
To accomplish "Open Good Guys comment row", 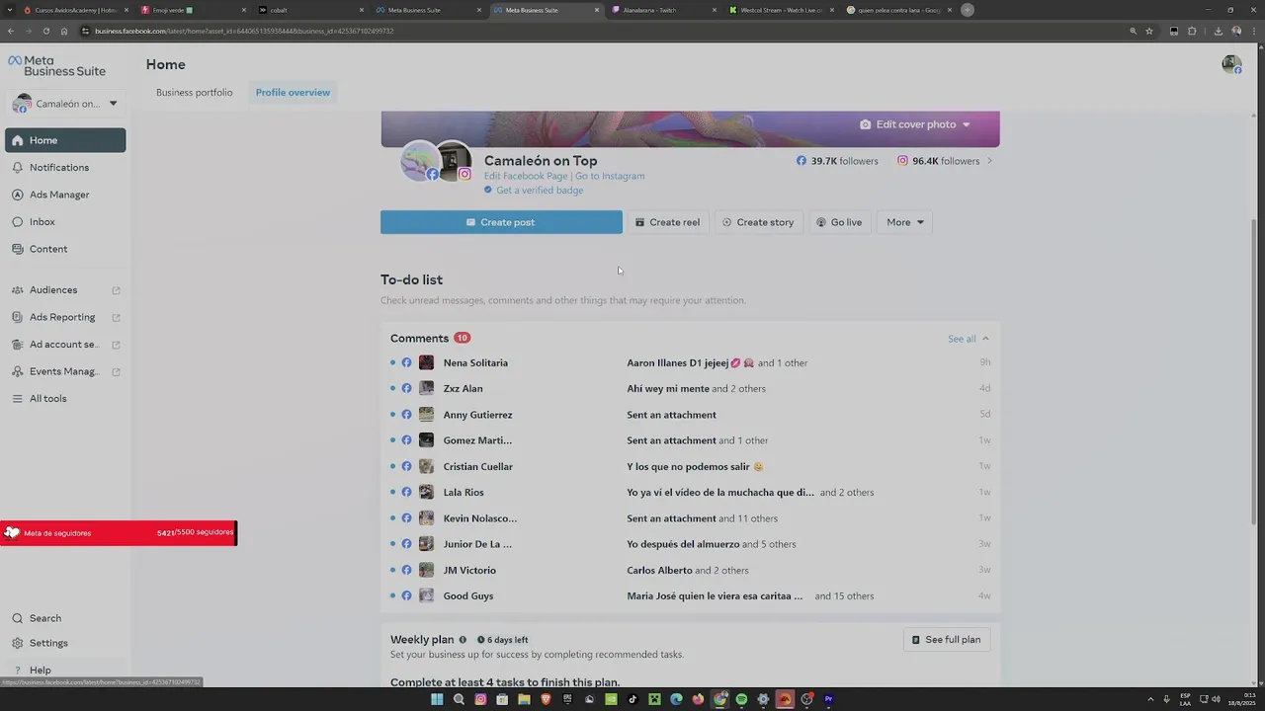I will (690, 596).
